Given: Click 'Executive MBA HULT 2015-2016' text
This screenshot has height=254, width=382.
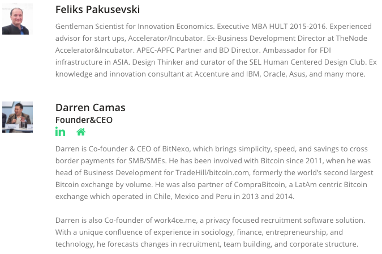Looking at the screenshot, I should click(x=272, y=26).
